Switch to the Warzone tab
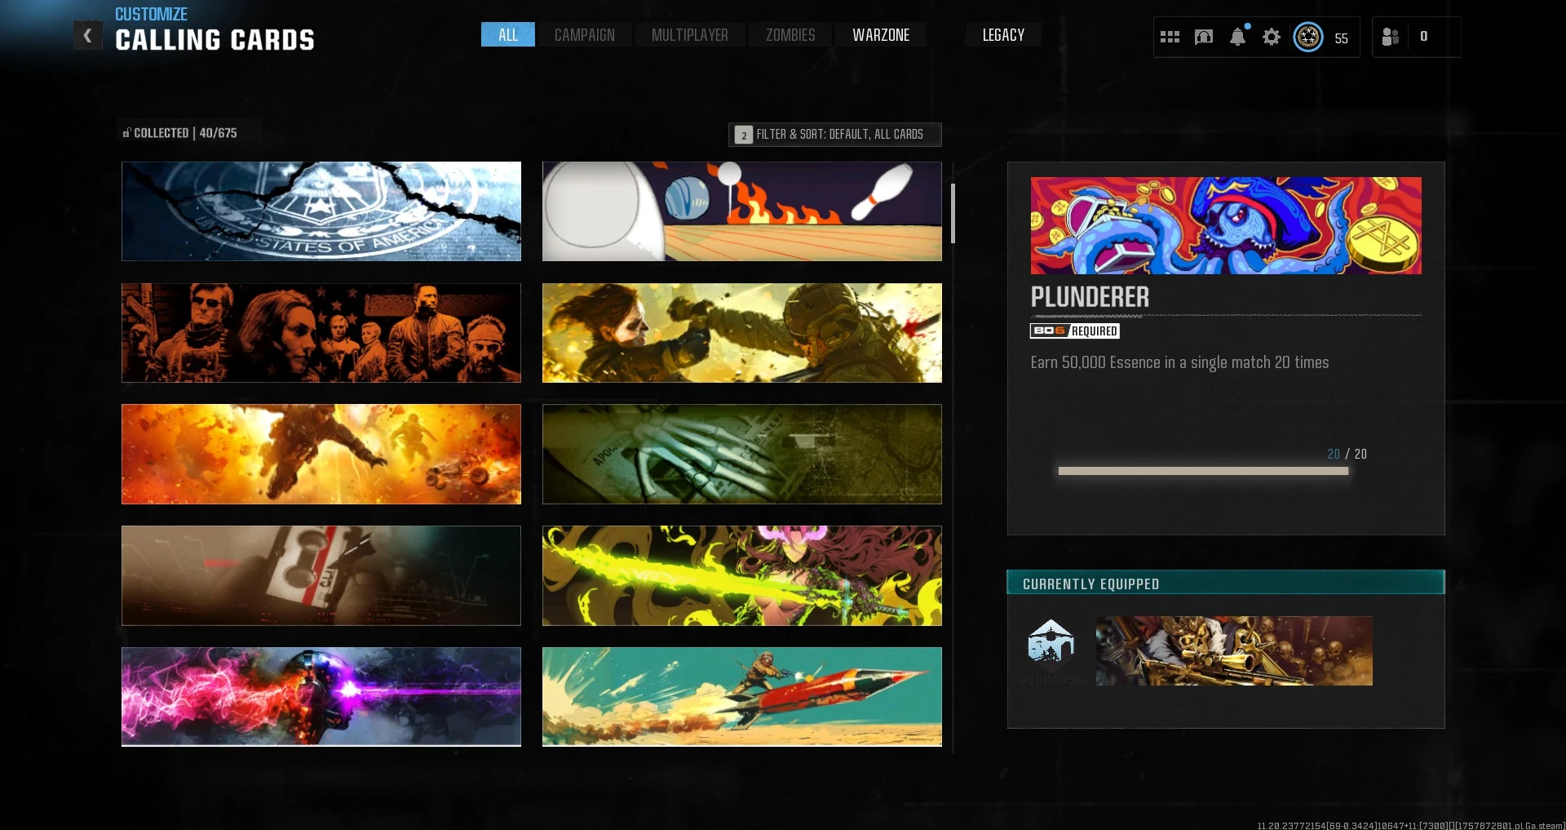Screen dimensions: 1566x830 881,34
